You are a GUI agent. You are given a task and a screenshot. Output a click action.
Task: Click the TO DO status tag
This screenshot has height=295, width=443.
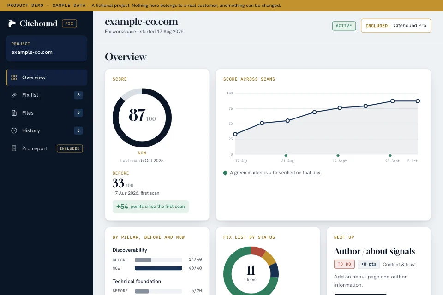[344, 264]
